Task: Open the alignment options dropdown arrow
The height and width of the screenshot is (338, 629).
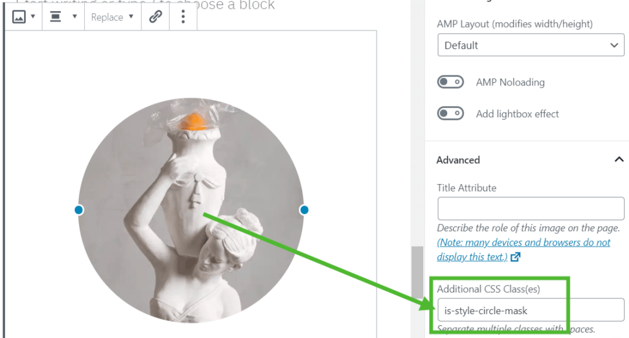Action: click(x=74, y=17)
